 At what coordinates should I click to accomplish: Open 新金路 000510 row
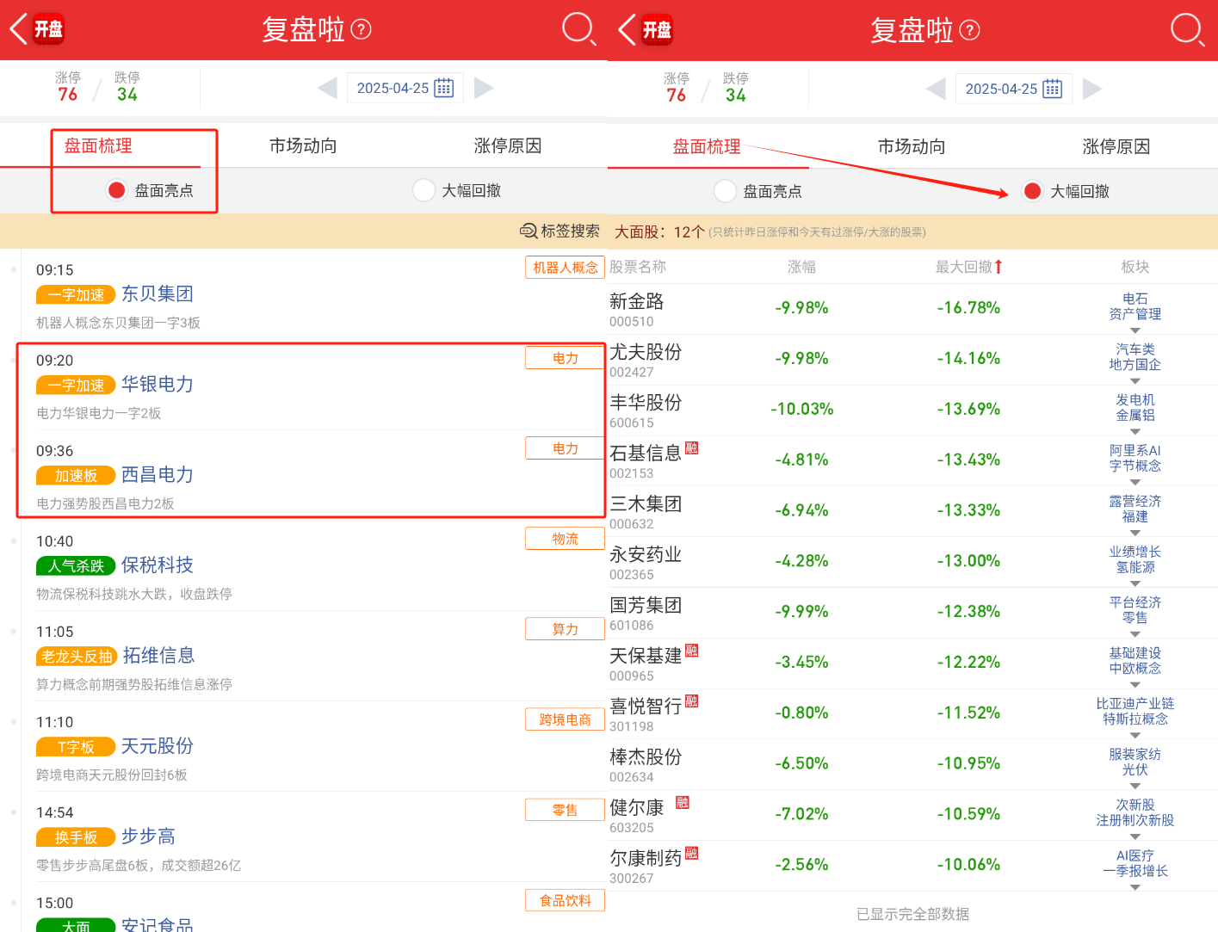tap(912, 309)
